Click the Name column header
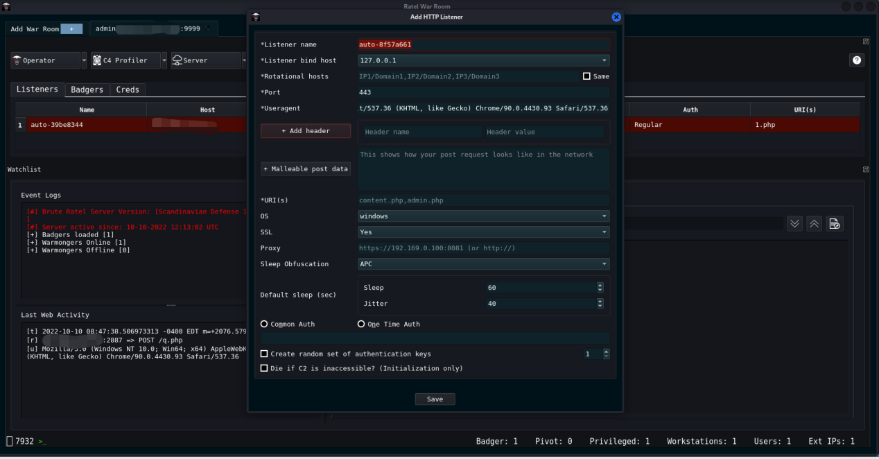This screenshot has height=459, width=879. pos(87,110)
